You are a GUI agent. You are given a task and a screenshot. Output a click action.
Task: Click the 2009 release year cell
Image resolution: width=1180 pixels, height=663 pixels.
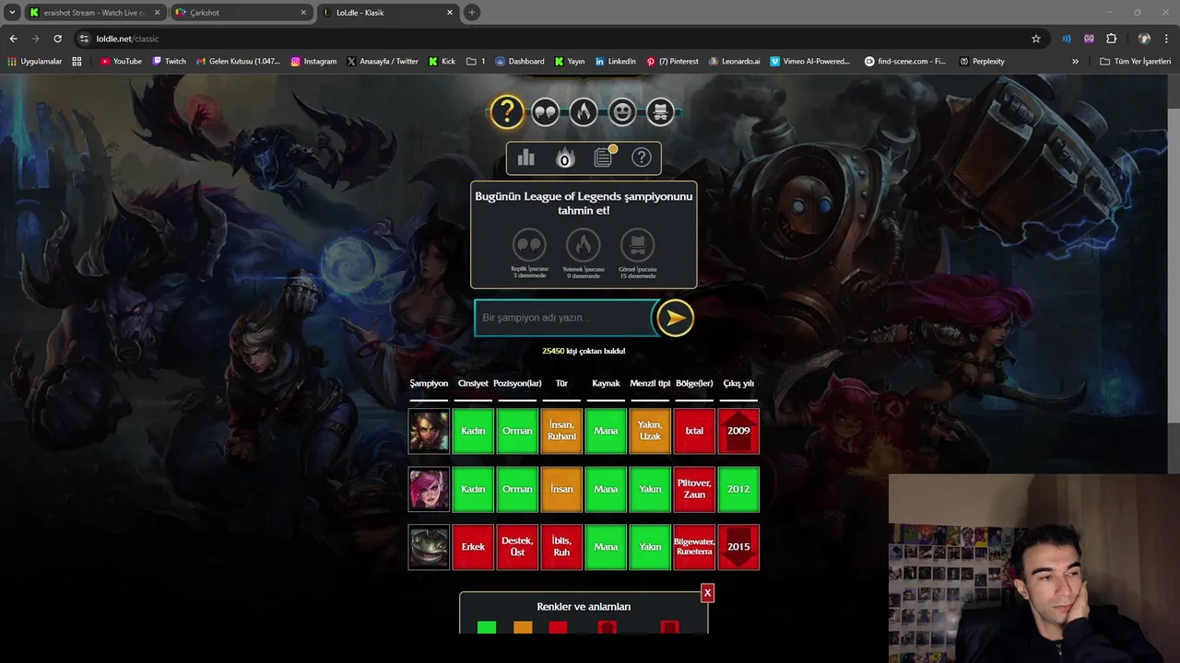click(738, 431)
